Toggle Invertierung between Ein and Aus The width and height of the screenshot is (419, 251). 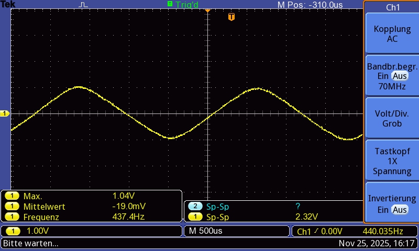(392, 204)
